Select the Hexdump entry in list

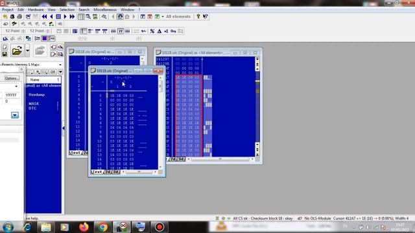click(36, 94)
